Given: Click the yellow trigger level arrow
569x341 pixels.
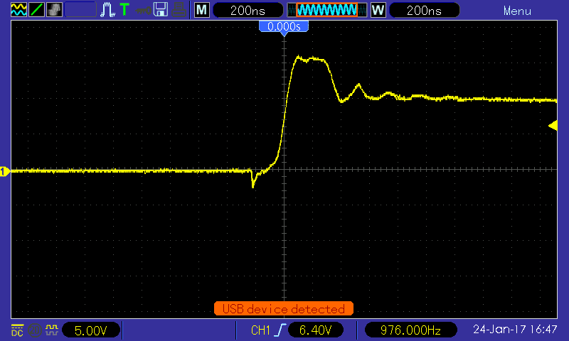Looking at the screenshot, I should click(553, 126).
